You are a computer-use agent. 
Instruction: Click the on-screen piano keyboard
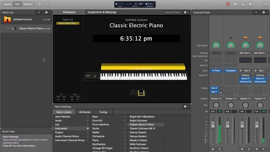[143, 76]
